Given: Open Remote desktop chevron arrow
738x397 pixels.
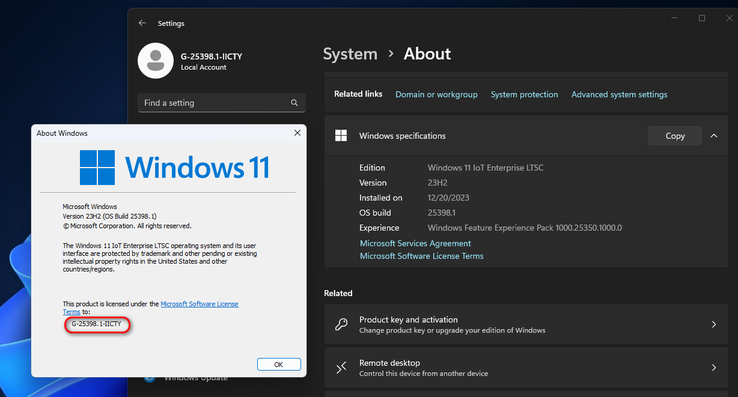Looking at the screenshot, I should 714,368.
